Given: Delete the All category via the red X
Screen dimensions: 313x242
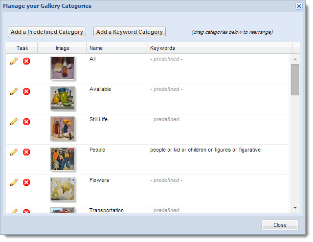Looking at the screenshot, I should 26,61.
